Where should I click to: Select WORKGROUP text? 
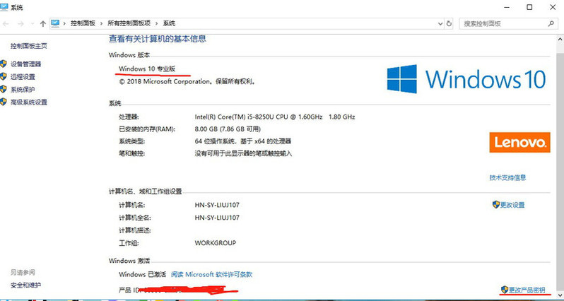pyautogui.click(x=215, y=243)
